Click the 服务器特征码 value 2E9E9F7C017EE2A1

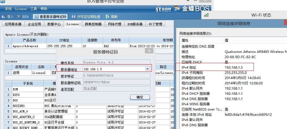click(117, 82)
